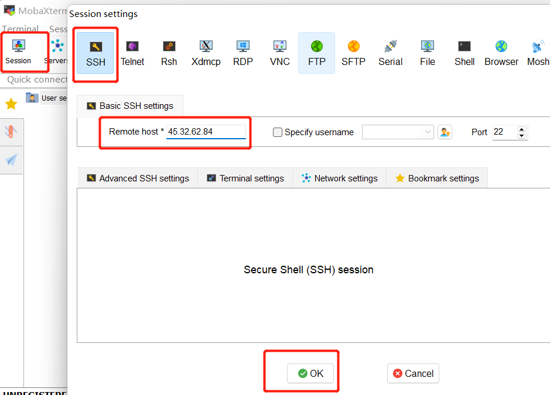Click the Cancel button
The image size is (550, 395).
click(x=413, y=373)
